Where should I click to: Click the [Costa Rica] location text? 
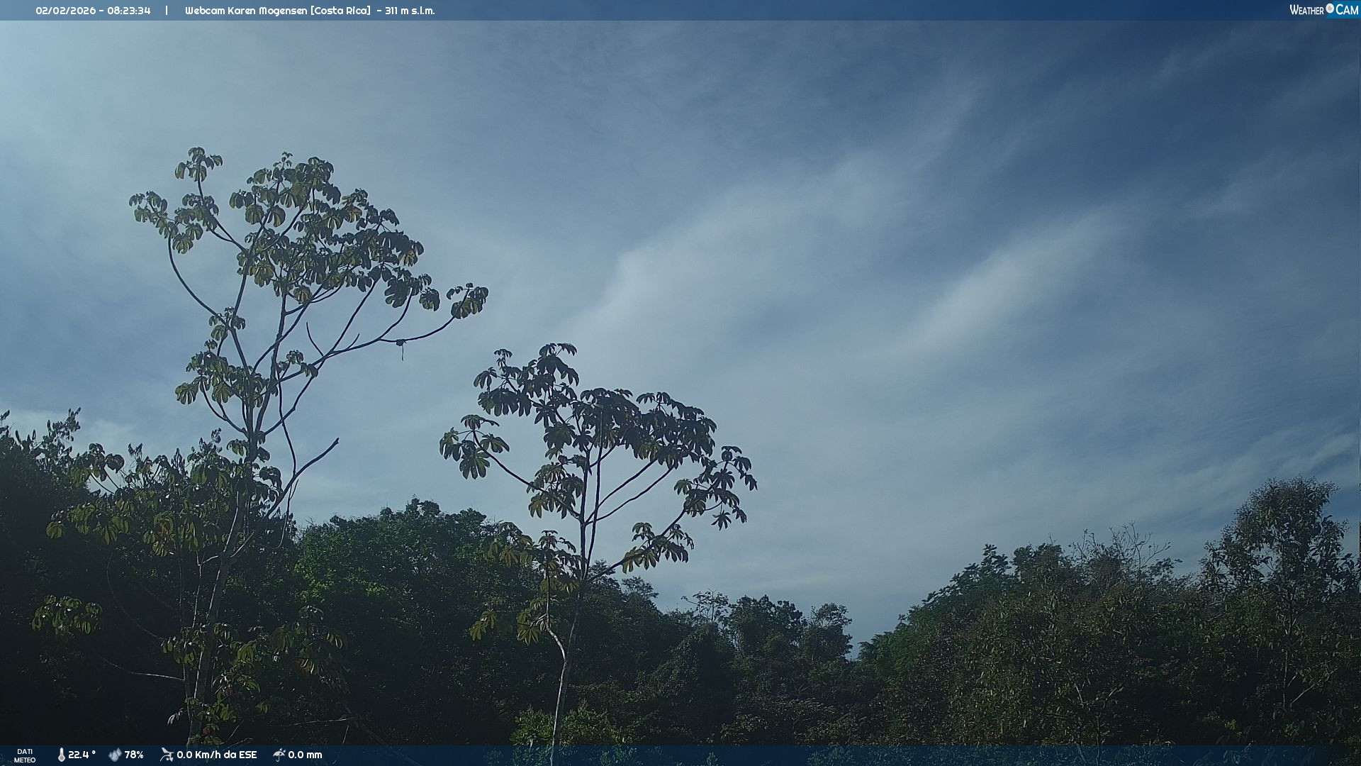pos(340,11)
